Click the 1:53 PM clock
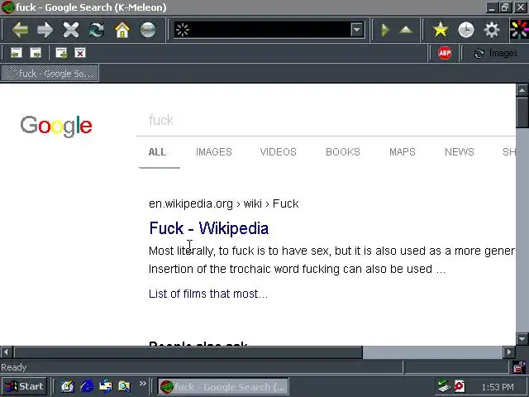This screenshot has height=397, width=529. pyautogui.click(x=498, y=387)
